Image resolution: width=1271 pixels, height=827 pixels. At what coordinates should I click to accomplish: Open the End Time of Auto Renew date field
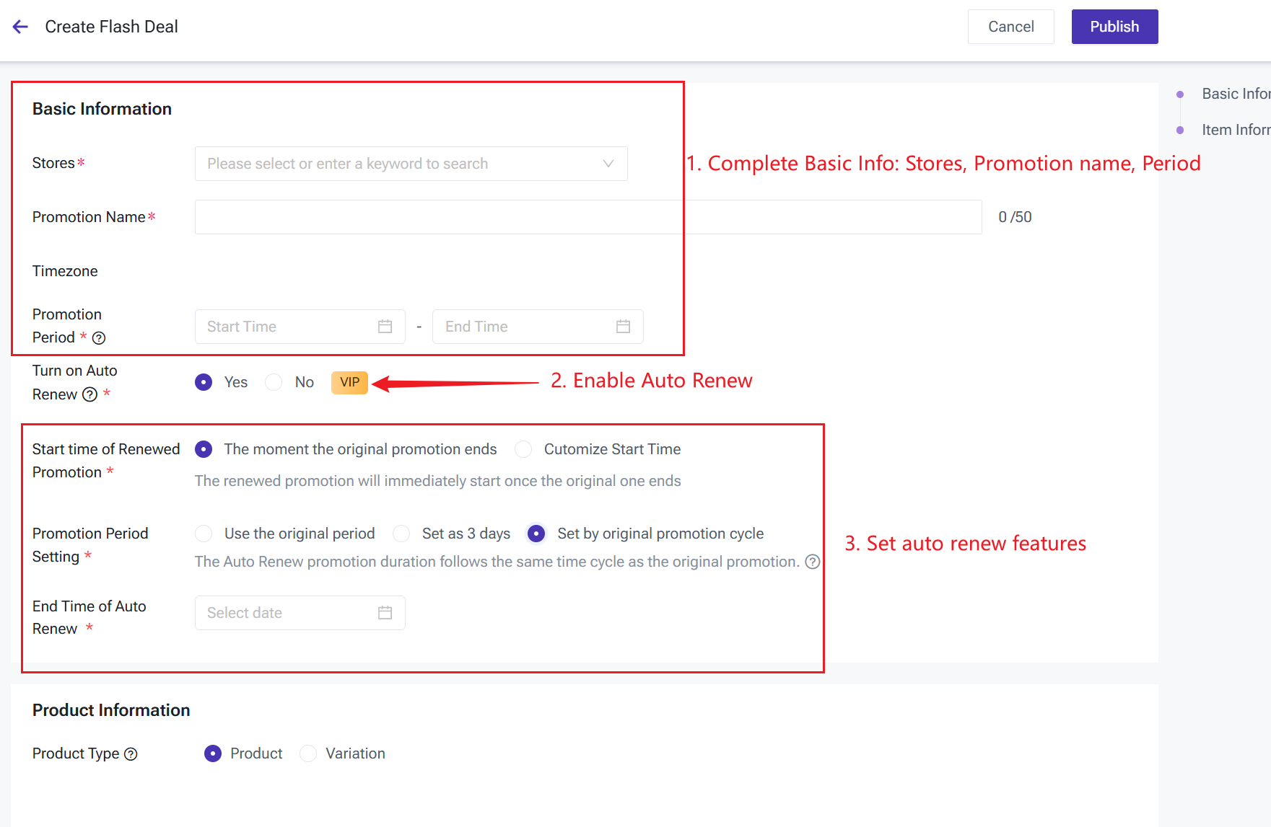point(300,613)
